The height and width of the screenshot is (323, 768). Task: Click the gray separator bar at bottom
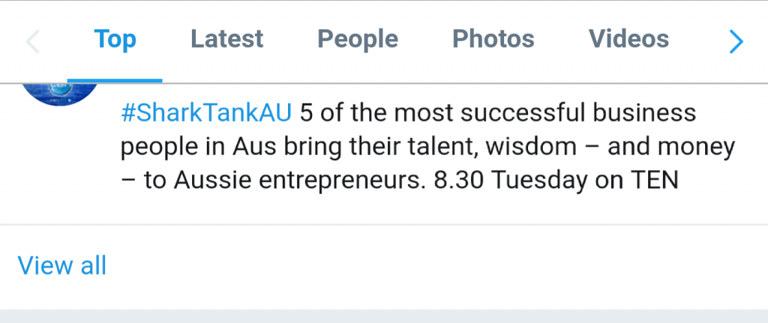pyautogui.click(x=384, y=316)
